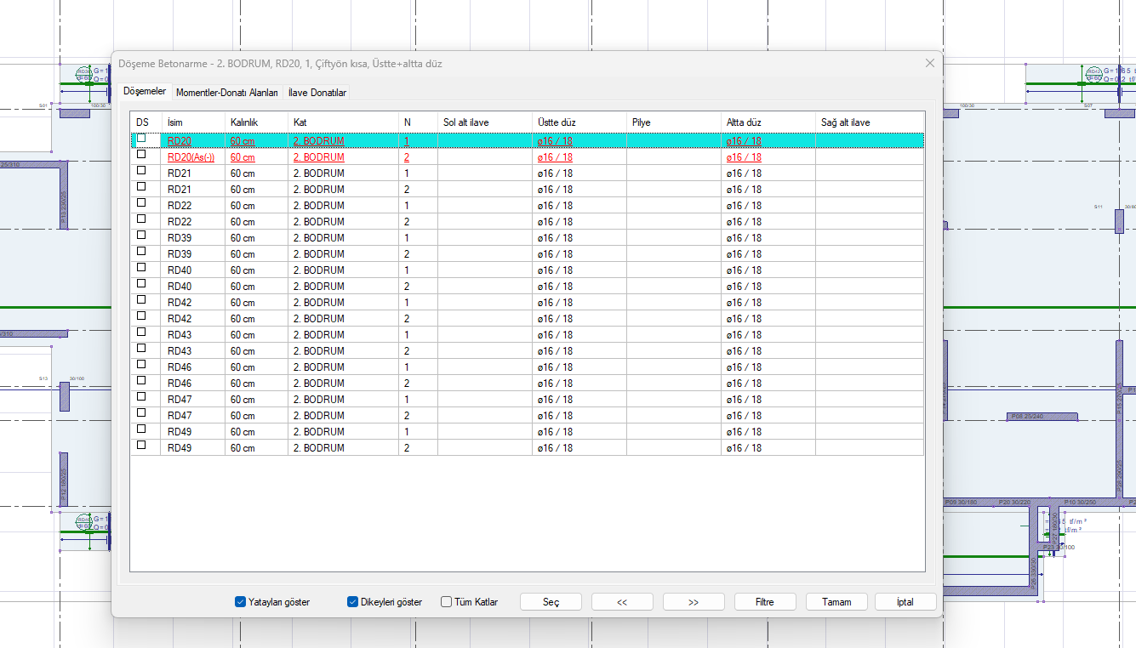Click Alta düz cell of RD20(As(-)) row
Screen dimensions: 1136x648
[744, 157]
